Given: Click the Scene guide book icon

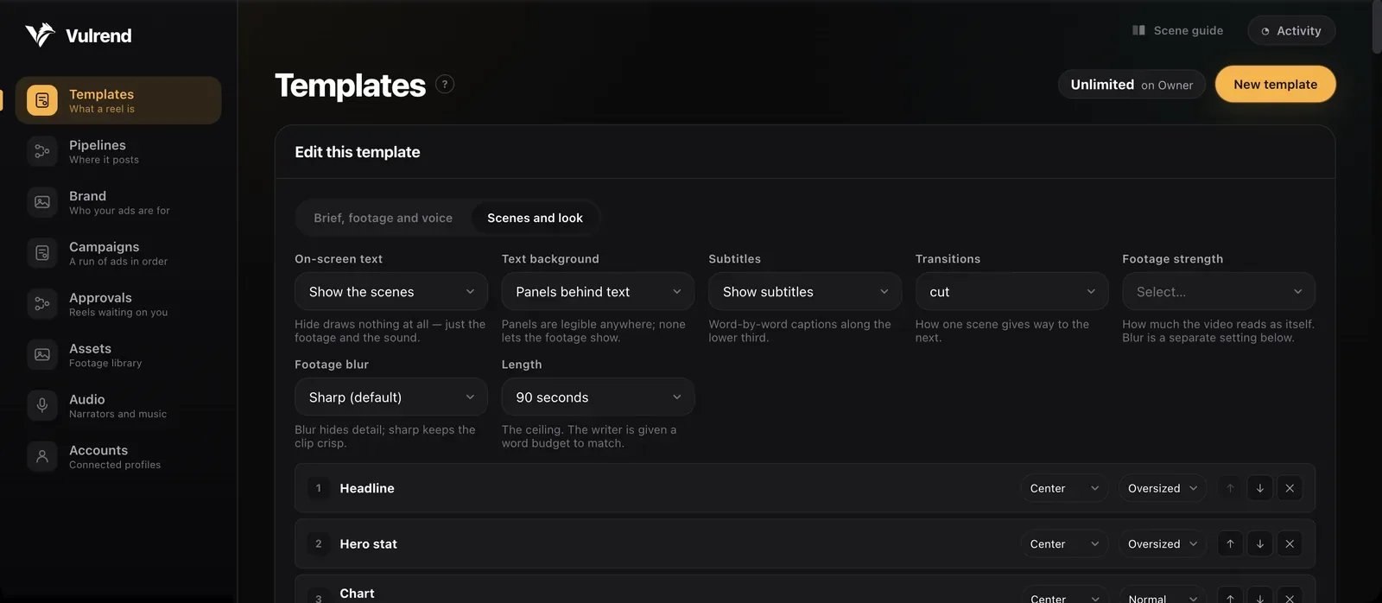Looking at the screenshot, I should 1138,30.
